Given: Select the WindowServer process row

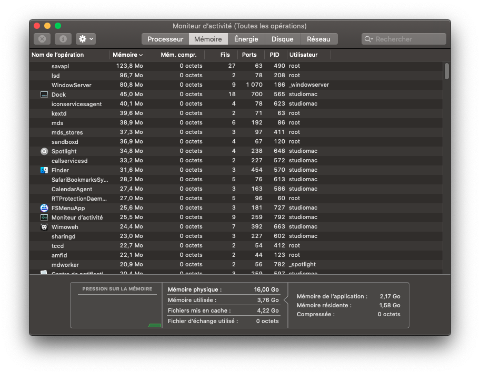Looking at the screenshot, I should coord(236,85).
